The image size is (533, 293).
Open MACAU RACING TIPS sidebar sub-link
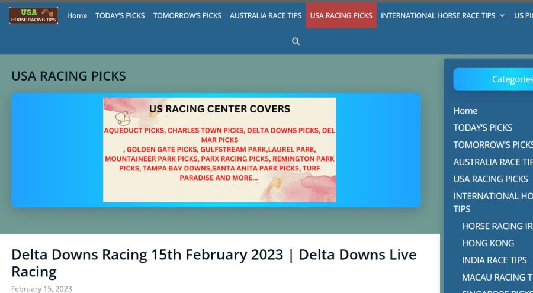point(497,278)
